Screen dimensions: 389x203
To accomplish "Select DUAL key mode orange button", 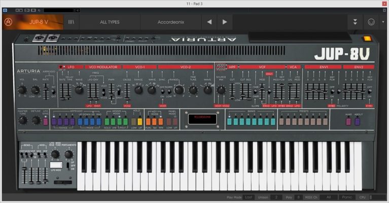I will (x=148, y=122).
